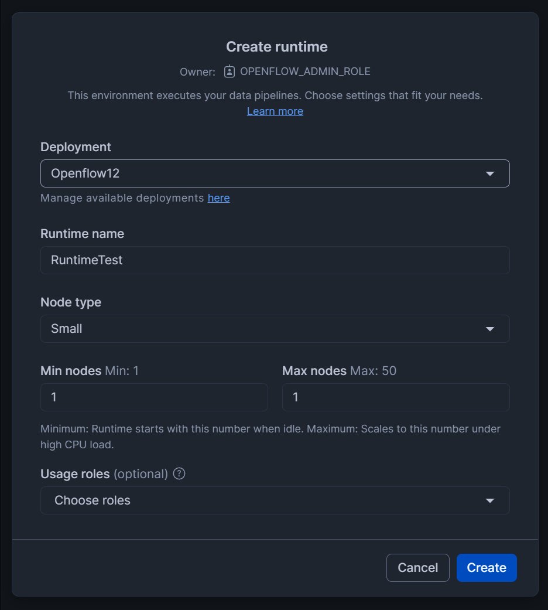This screenshot has width=548, height=610.
Task: Click the Usage roles help question mark icon
Action: click(178, 474)
